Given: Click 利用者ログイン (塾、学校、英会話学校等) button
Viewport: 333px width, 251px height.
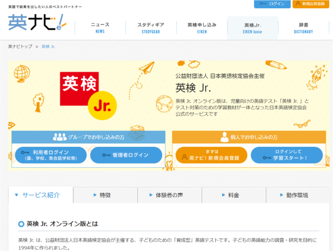Looking at the screenshot, I should [51, 155].
